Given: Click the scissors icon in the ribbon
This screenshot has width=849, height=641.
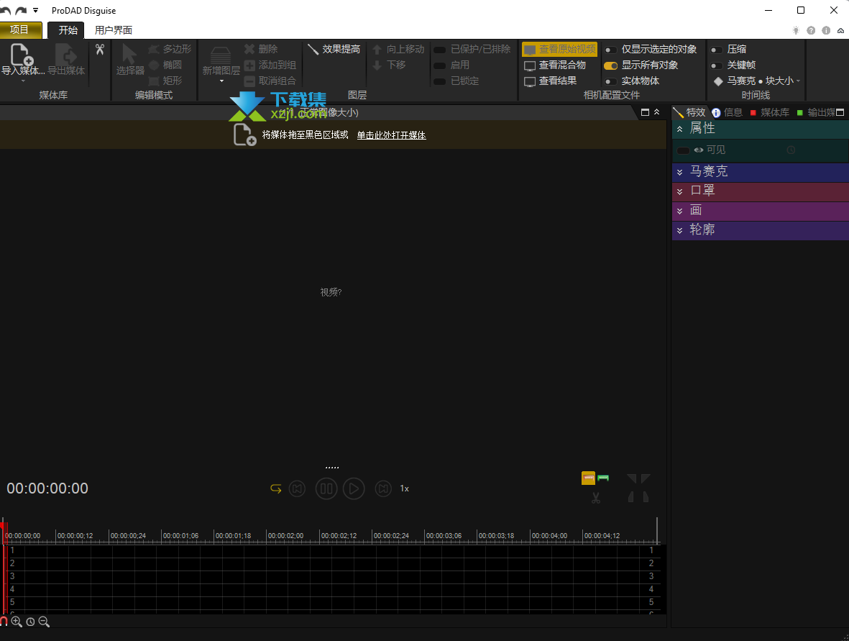Looking at the screenshot, I should pyautogui.click(x=100, y=50).
